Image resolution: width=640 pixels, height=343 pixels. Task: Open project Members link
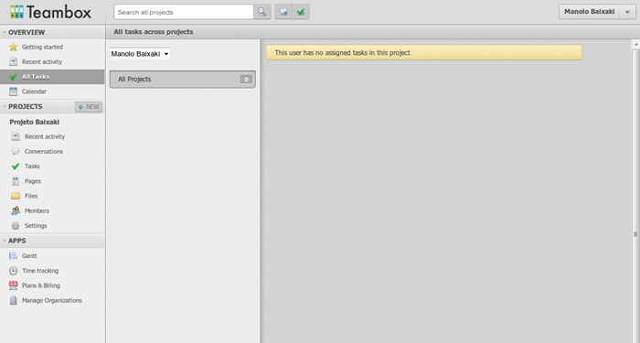[37, 210]
